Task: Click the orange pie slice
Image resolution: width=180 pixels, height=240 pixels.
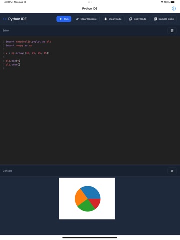Action: [80, 198]
